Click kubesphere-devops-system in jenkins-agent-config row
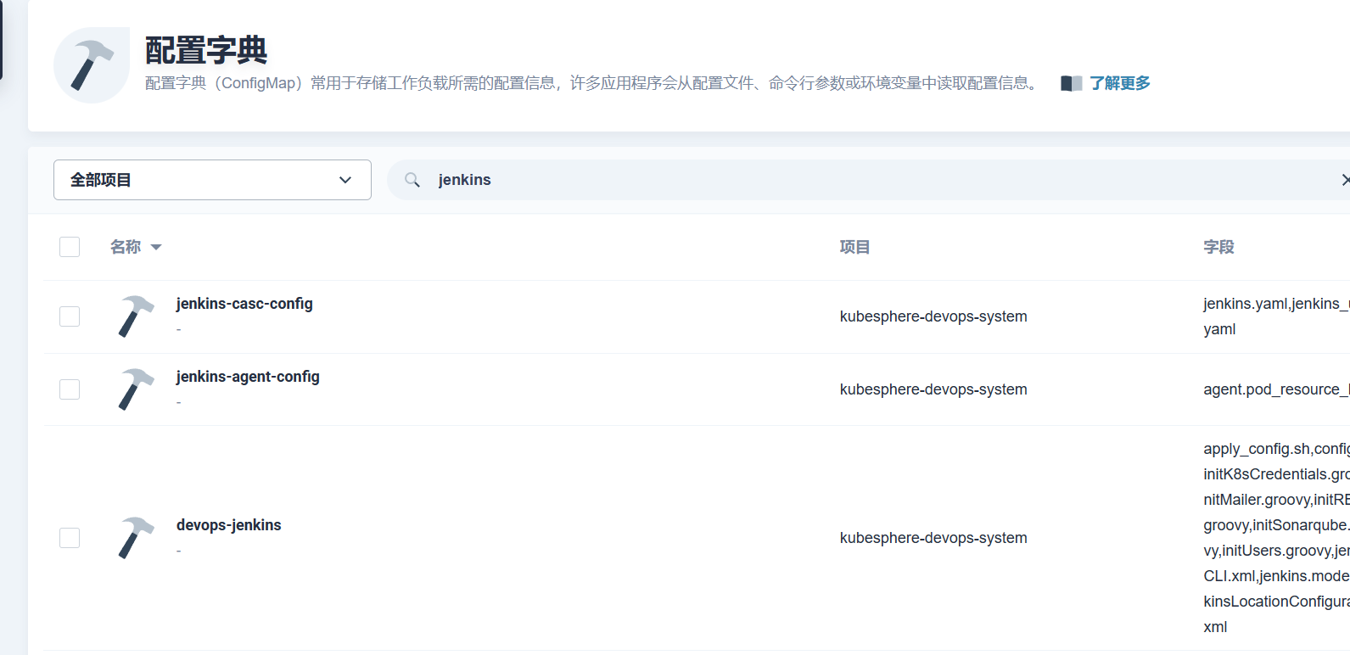The height and width of the screenshot is (655, 1350). [x=933, y=389]
